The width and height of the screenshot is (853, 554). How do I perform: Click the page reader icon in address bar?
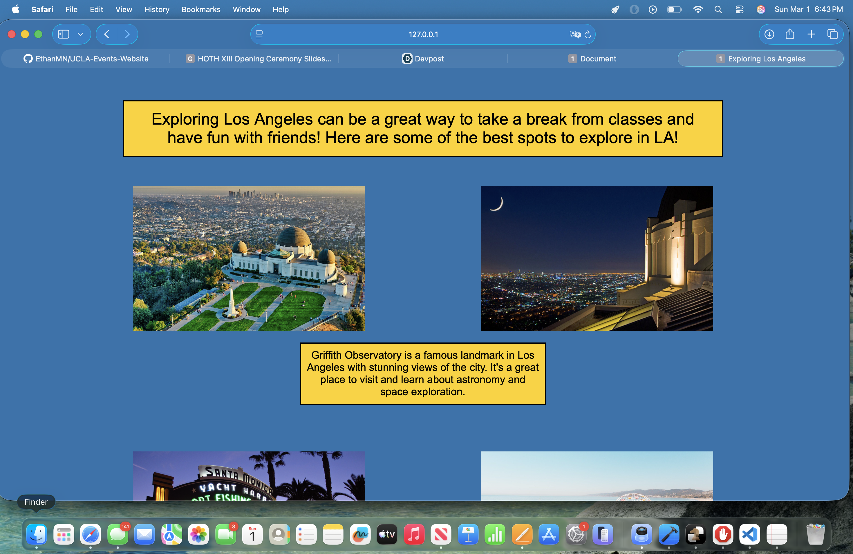pyautogui.click(x=259, y=34)
